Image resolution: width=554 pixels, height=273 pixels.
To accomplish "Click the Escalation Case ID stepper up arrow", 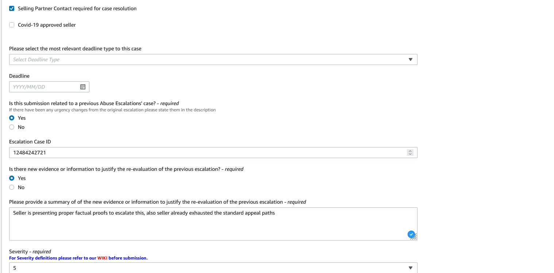I will (x=410, y=151).
